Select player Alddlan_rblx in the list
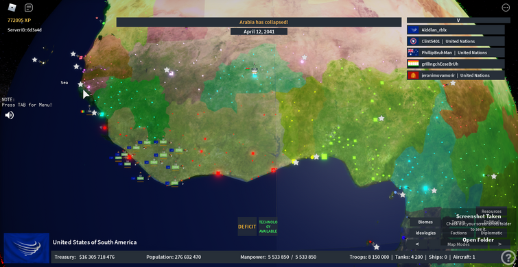 coord(456,30)
